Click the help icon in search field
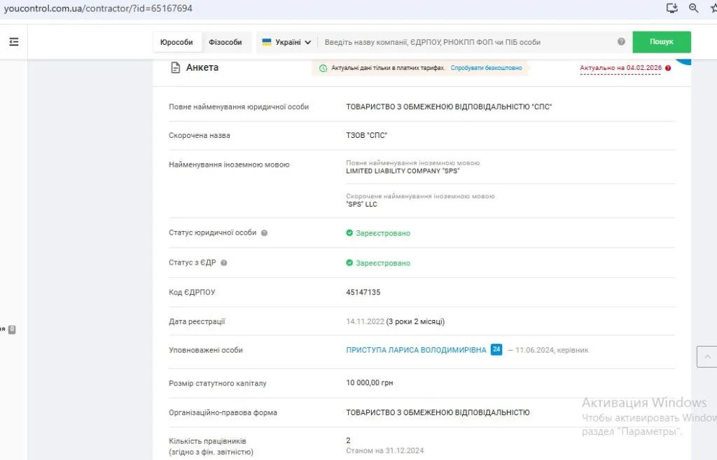This screenshot has height=460, width=717. [x=621, y=42]
